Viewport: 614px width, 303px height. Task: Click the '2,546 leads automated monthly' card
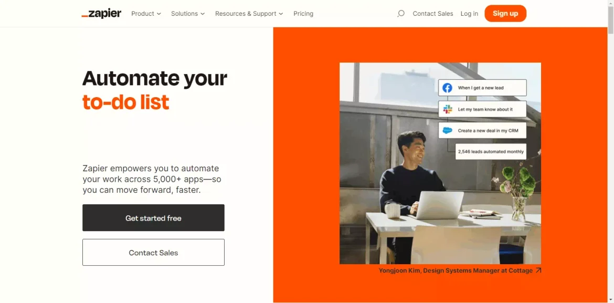[x=491, y=152]
